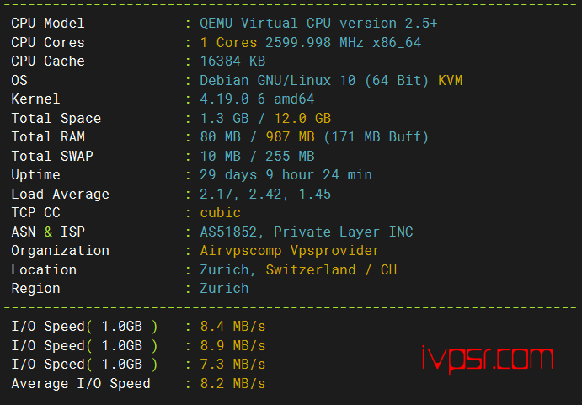Click the 'Location' label

click(44, 270)
